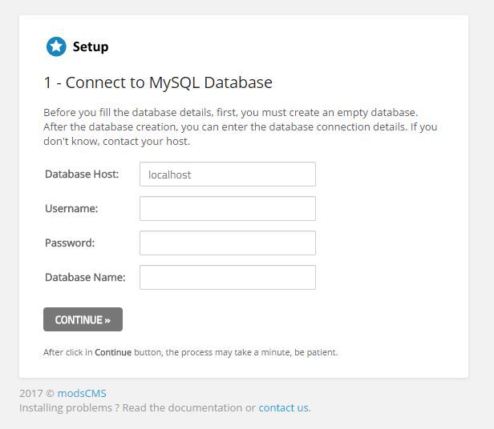Click the Username label

(x=71, y=209)
